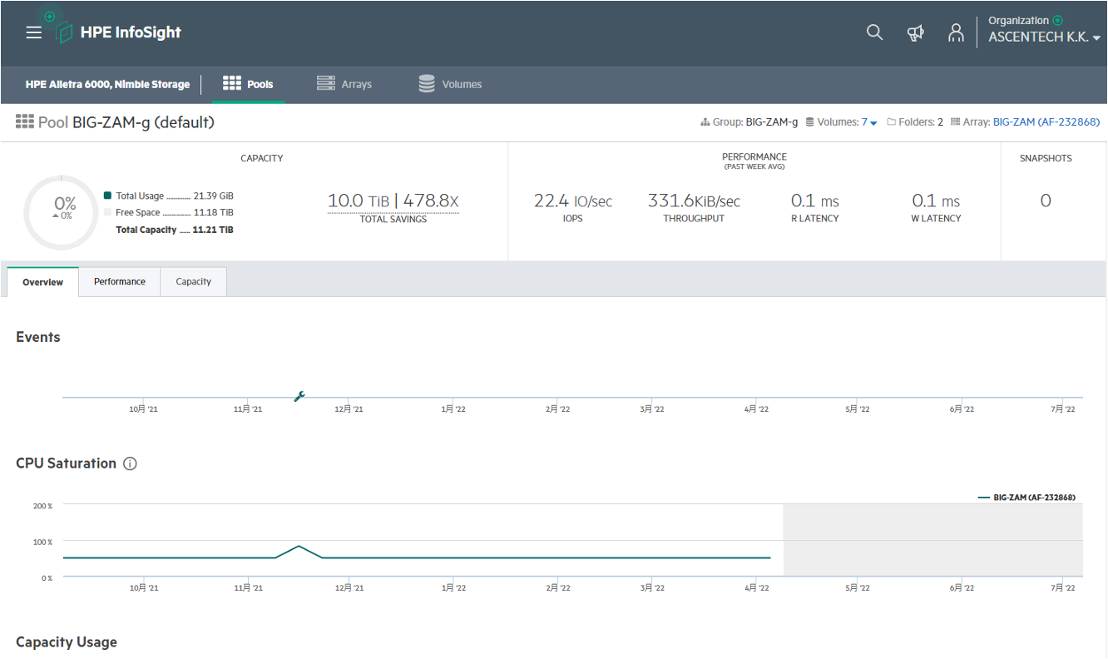
Task: Click the 0.1 ms W Latency value
Action: click(x=936, y=201)
